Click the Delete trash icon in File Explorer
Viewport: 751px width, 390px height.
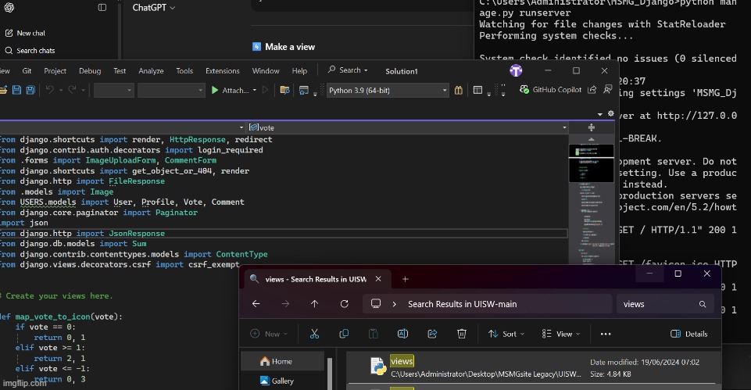pos(462,334)
